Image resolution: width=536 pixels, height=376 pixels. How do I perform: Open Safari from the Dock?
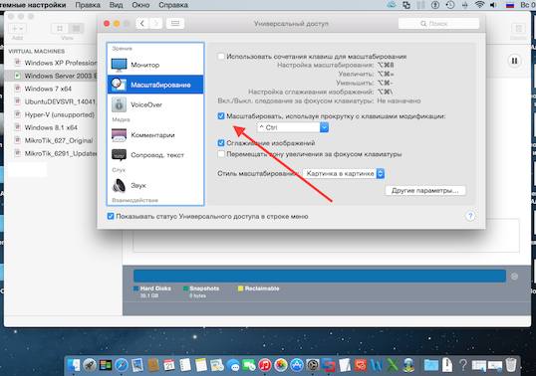tap(122, 365)
